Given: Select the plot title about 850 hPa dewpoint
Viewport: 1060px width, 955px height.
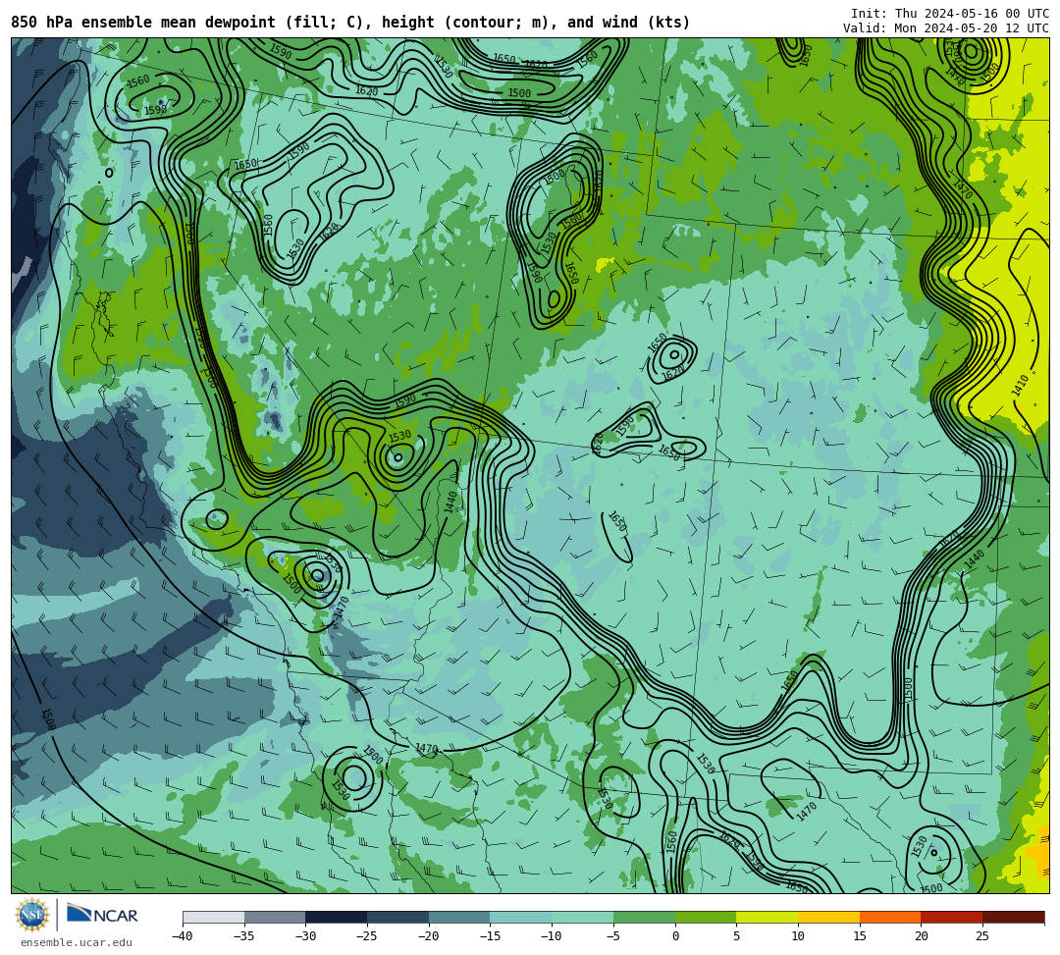Looking at the screenshot, I should point(350,23).
